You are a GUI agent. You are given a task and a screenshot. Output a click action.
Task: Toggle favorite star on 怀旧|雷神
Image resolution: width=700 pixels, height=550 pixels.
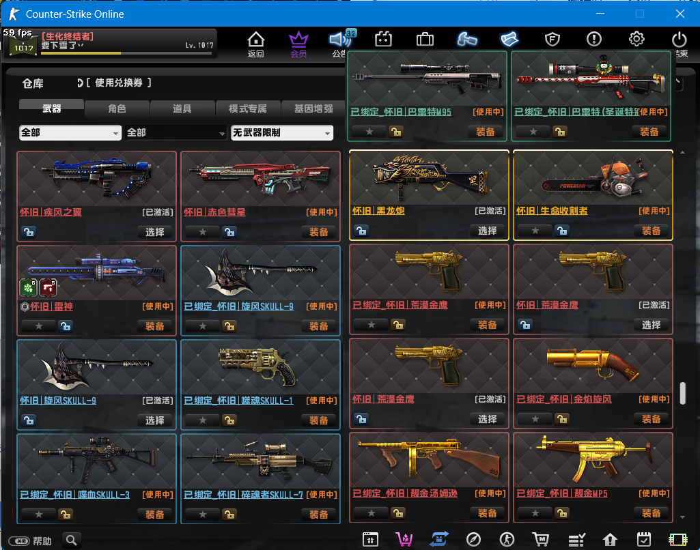(x=39, y=326)
